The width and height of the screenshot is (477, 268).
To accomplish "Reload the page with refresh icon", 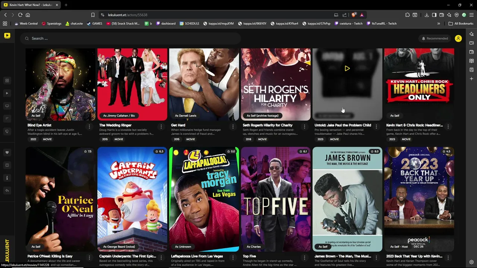I will (x=20, y=15).
